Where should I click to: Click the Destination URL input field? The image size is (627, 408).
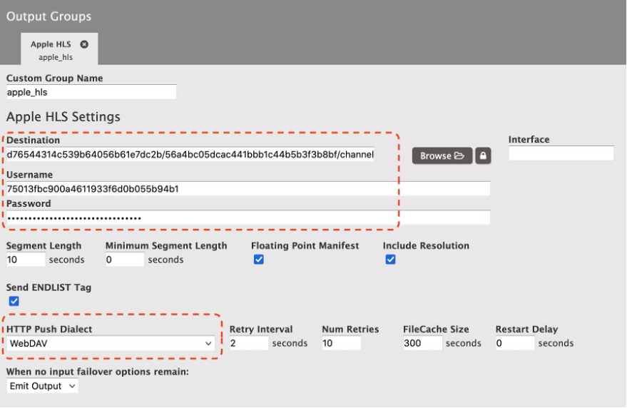click(190, 154)
